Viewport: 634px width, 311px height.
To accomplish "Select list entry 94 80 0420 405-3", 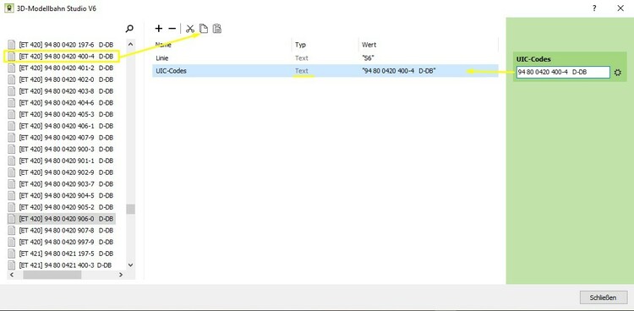I will (x=61, y=114).
